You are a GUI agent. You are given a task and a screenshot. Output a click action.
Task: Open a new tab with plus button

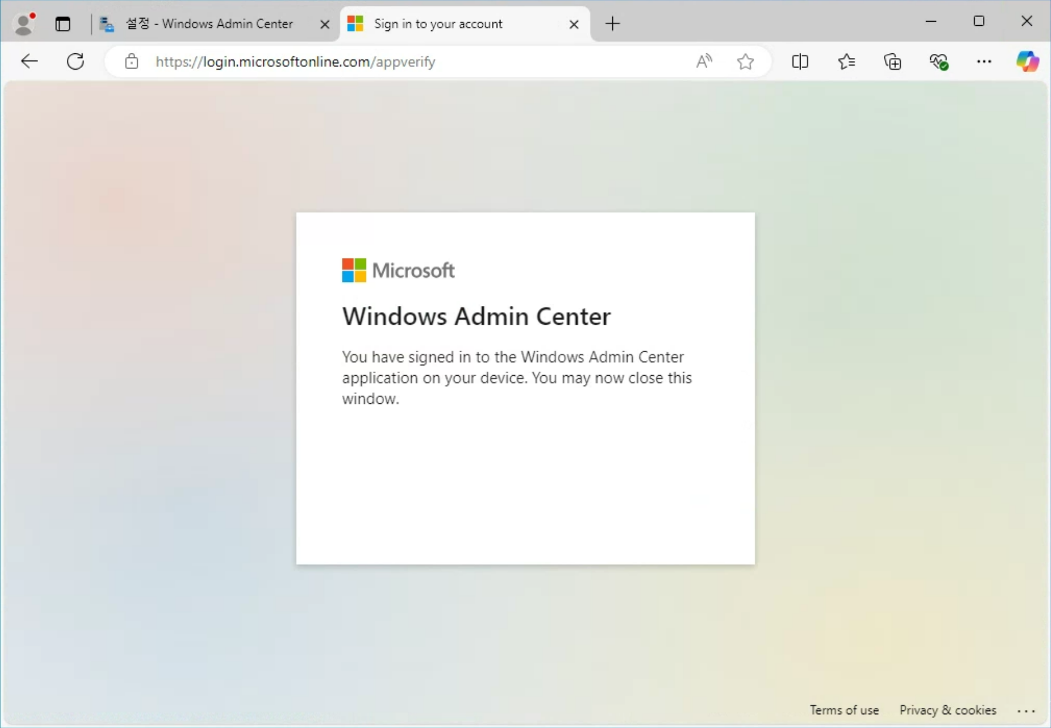point(612,24)
